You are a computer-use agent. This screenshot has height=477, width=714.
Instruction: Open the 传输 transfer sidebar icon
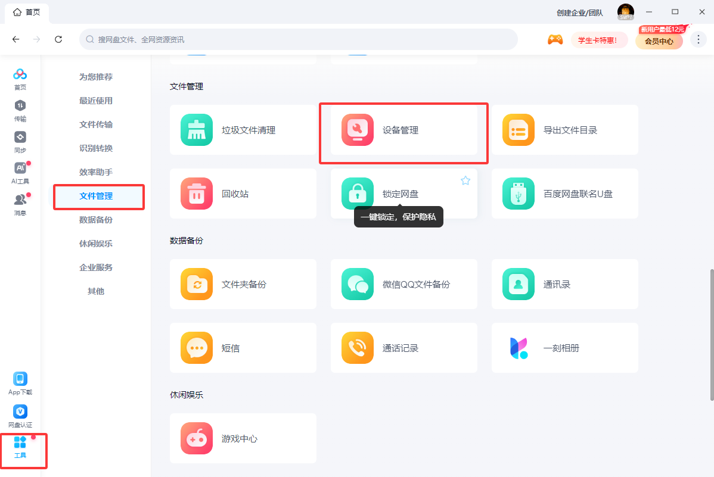click(x=20, y=111)
